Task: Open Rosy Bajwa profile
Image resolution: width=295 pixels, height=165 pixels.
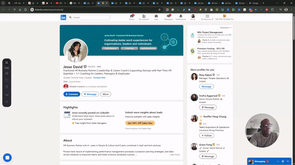Action: coord(205,75)
